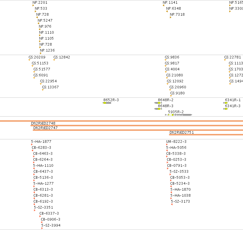Click the red arrow under 5-HA-5056
This screenshot has height=230, width=243.
coord(167,150)
